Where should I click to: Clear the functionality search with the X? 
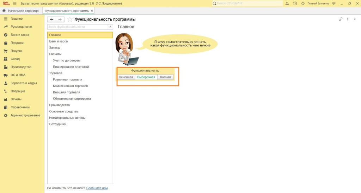click(x=110, y=27)
